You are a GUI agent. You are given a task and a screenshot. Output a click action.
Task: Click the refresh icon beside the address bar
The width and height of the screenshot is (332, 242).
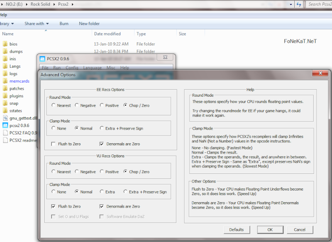click(x=299, y=4)
